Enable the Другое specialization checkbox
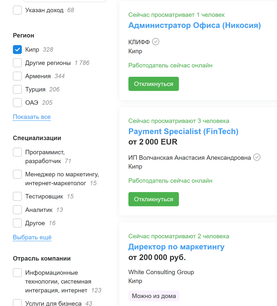277x306 pixels. click(17, 223)
